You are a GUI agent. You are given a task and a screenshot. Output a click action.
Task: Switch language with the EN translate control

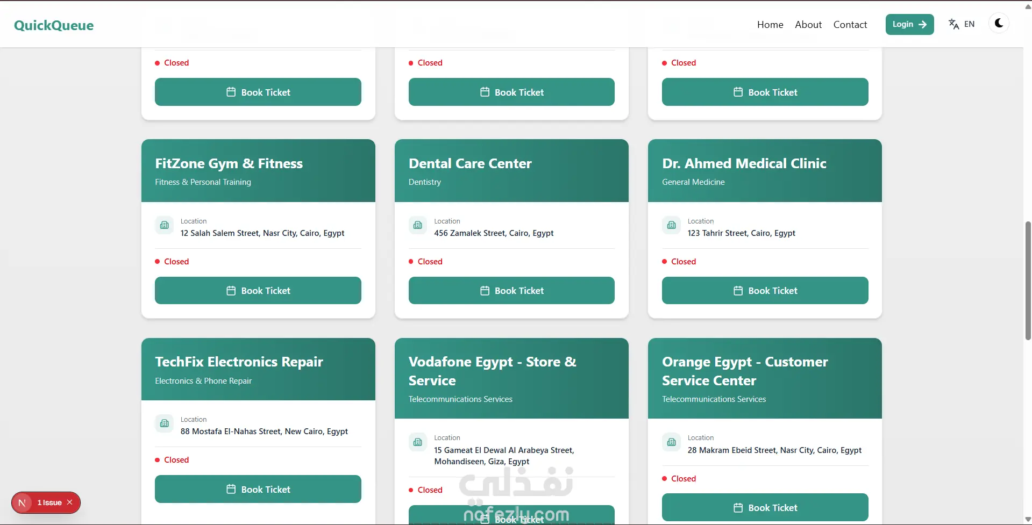(962, 24)
